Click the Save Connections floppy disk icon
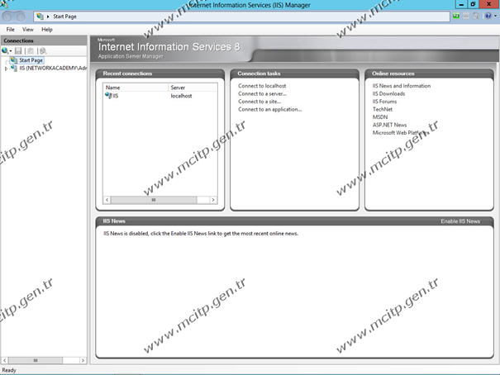The image size is (500, 375). click(x=18, y=50)
